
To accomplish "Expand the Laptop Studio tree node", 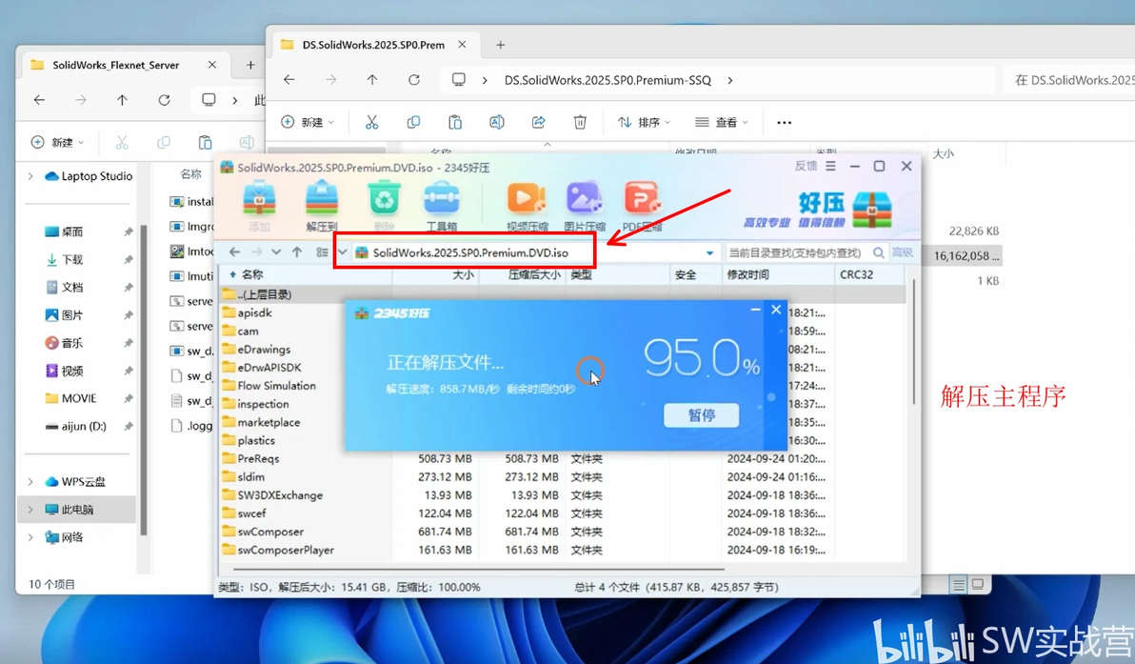I will [x=30, y=176].
